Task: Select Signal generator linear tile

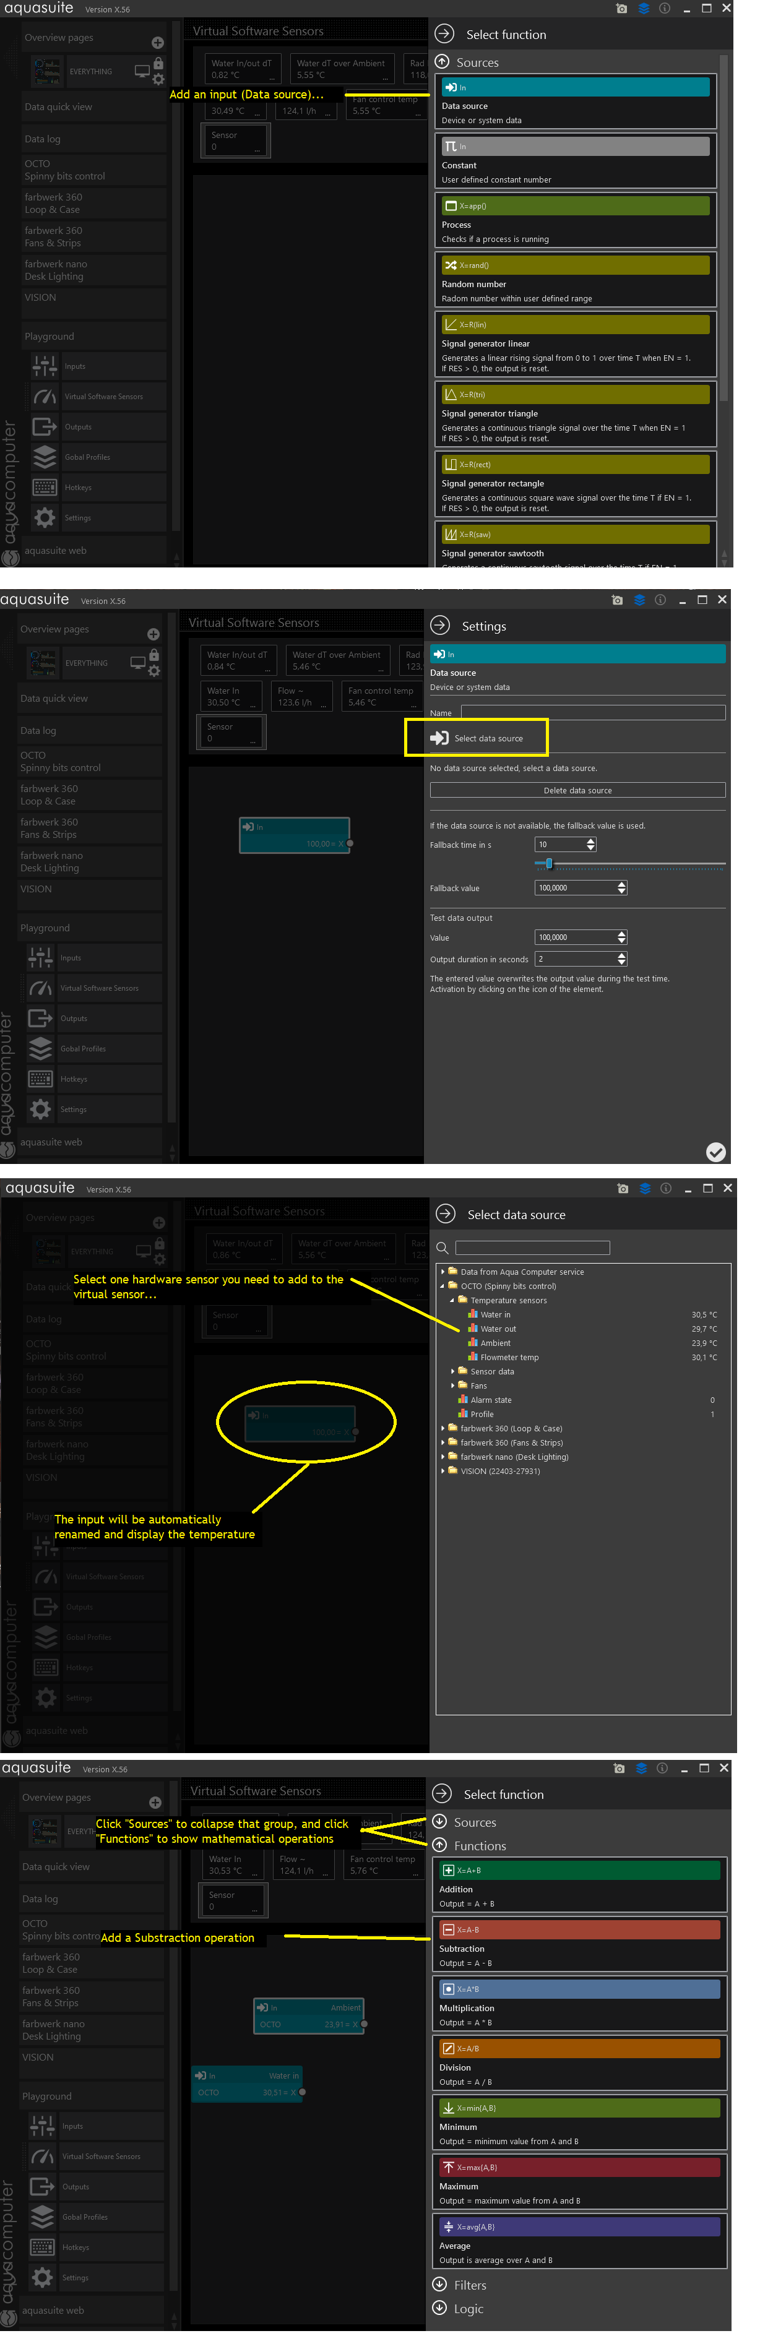Action: coord(576,345)
